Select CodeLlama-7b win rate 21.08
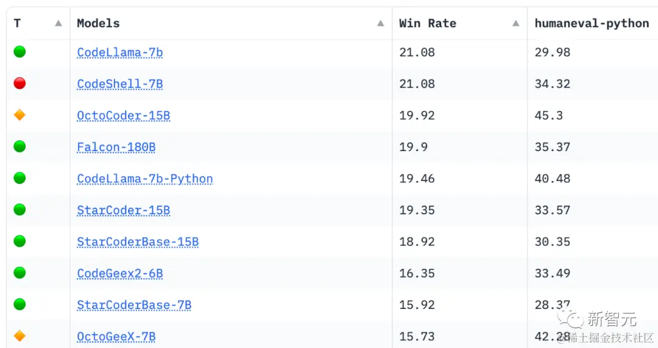 coord(417,52)
